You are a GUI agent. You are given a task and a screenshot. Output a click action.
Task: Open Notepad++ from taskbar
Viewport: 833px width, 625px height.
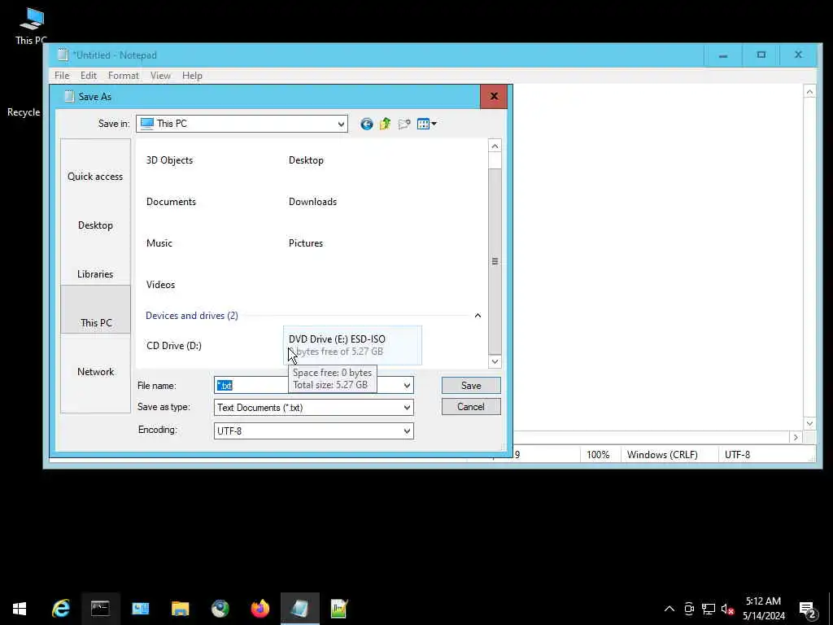point(339,609)
